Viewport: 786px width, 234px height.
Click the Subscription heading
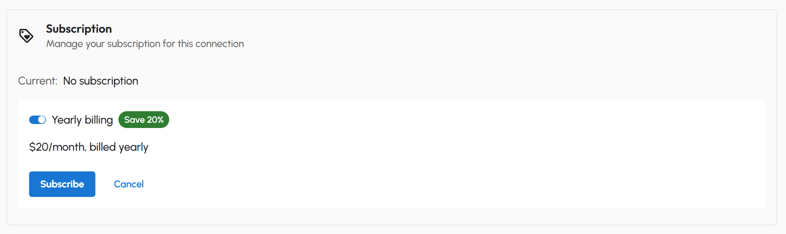click(x=79, y=29)
